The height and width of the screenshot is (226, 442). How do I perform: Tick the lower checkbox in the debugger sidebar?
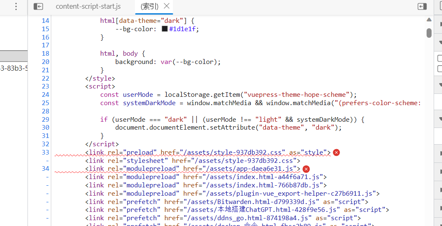440,69
